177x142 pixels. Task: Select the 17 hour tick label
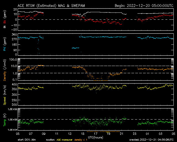pyautogui.click(x=95, y=134)
